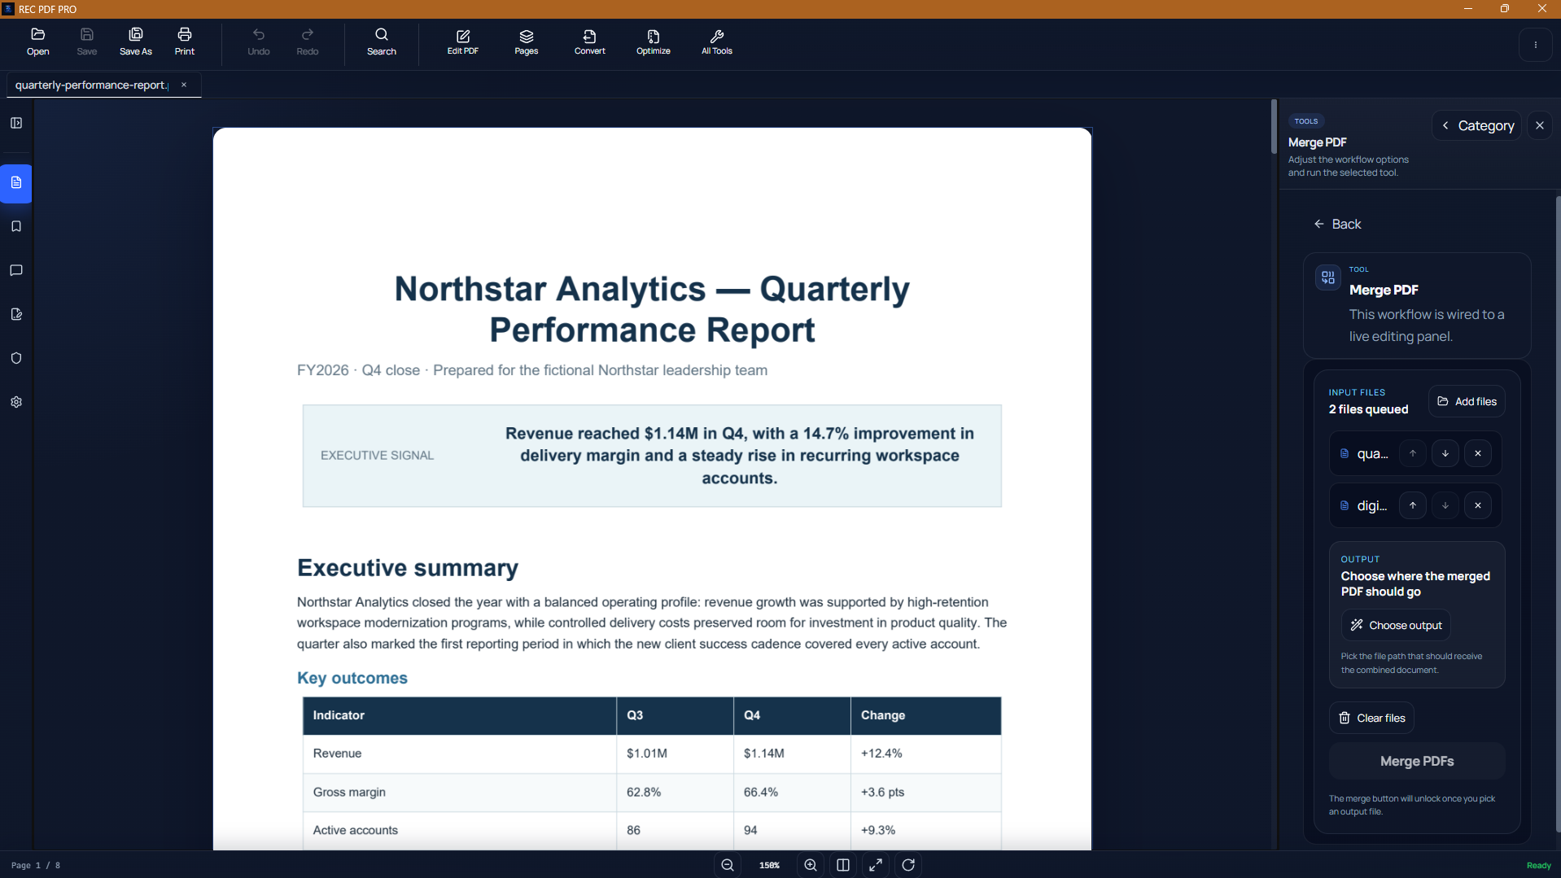Toggle the sidebar panel layout icon
This screenshot has width=1561, height=878.
(16, 123)
